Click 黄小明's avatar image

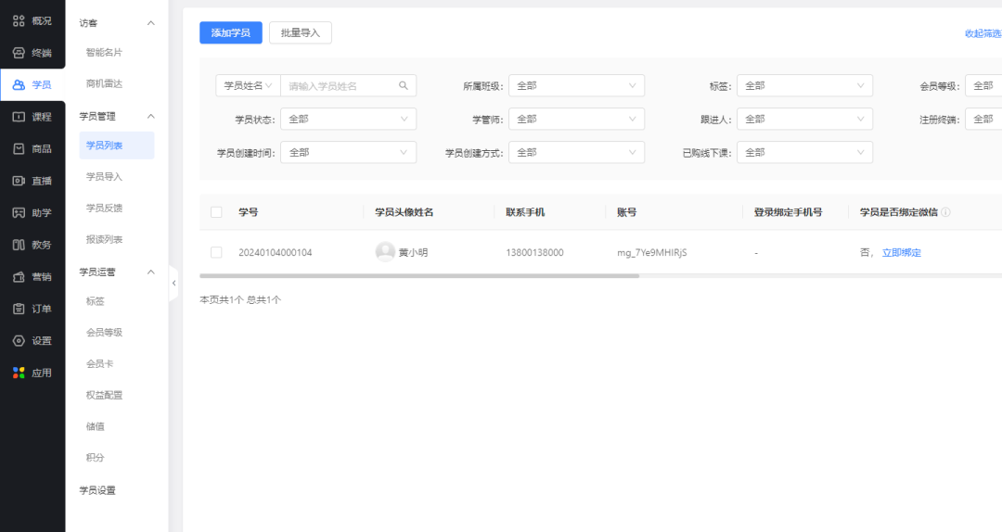click(x=385, y=251)
